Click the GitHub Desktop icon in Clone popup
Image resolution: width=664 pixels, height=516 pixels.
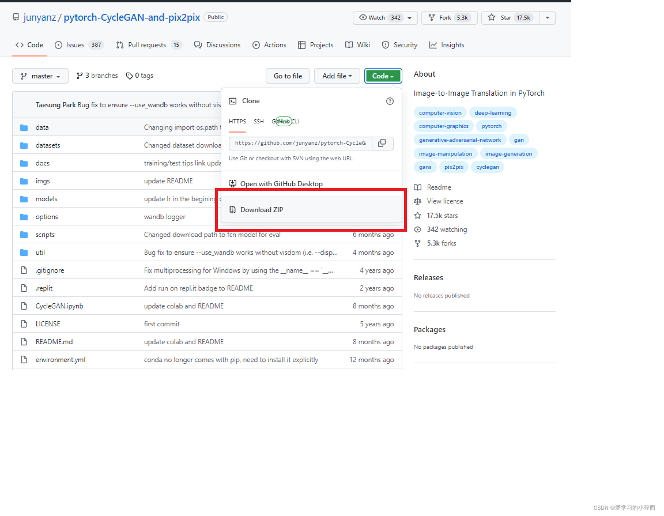click(232, 184)
